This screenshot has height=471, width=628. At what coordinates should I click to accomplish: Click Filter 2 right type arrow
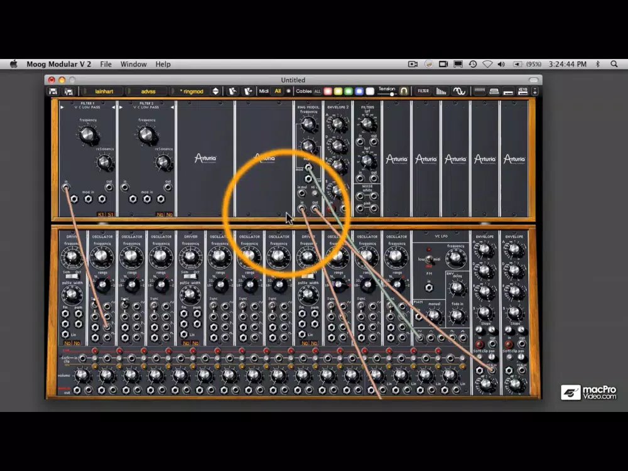[172, 107]
